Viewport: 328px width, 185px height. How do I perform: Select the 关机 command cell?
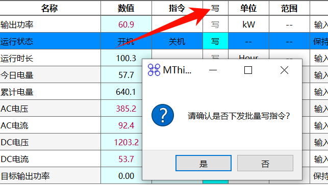click(177, 41)
